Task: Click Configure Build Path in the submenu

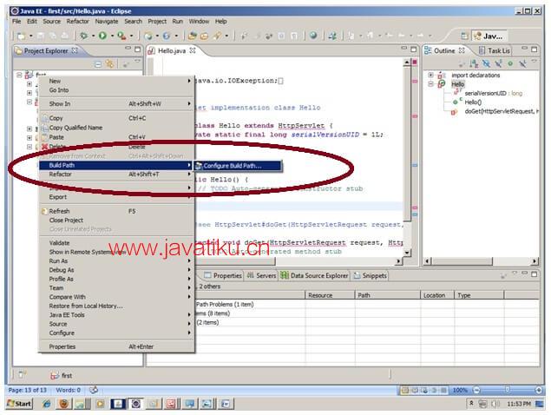Action: point(231,166)
